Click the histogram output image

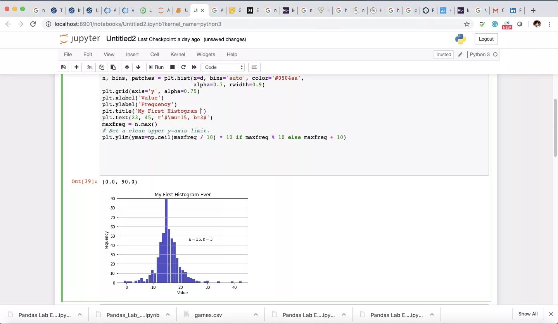[x=176, y=243]
